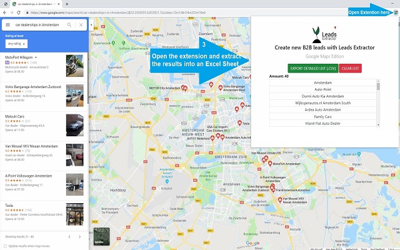
Task: Select Wijkopenautos.nl Amsterdam South entry
Action: [x=322, y=102]
